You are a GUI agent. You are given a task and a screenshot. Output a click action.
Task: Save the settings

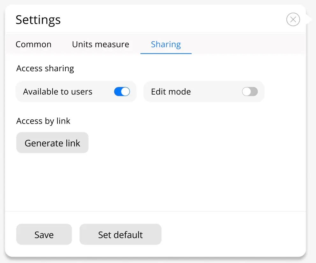pos(44,234)
